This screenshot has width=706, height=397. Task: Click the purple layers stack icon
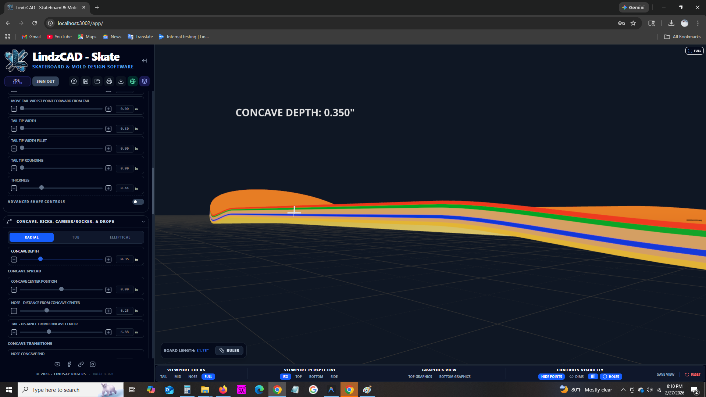point(145,81)
